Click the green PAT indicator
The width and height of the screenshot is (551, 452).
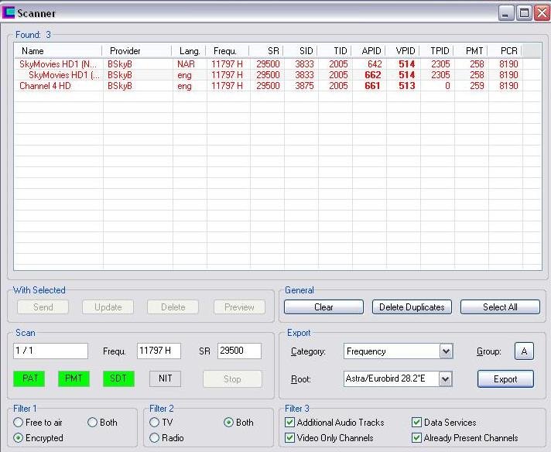29,379
